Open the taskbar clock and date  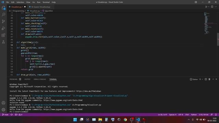point(212,120)
